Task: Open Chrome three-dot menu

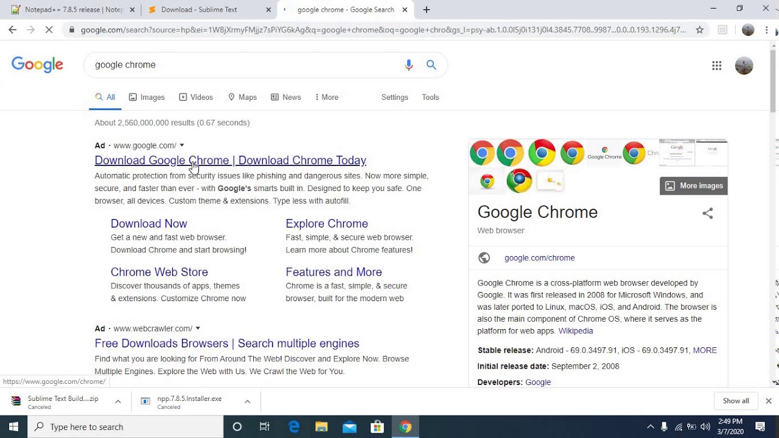Action: pos(767,29)
